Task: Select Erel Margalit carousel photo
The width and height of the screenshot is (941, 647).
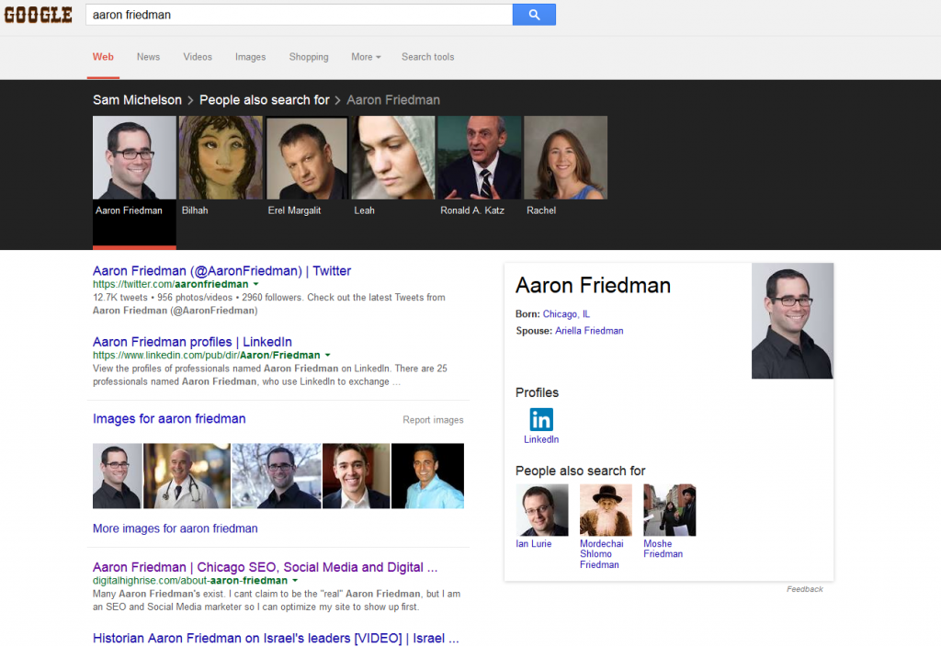Action: click(x=307, y=157)
